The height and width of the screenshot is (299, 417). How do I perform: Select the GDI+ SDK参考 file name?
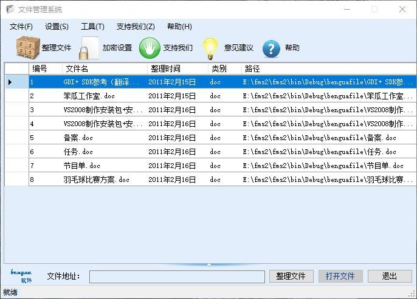click(x=101, y=82)
